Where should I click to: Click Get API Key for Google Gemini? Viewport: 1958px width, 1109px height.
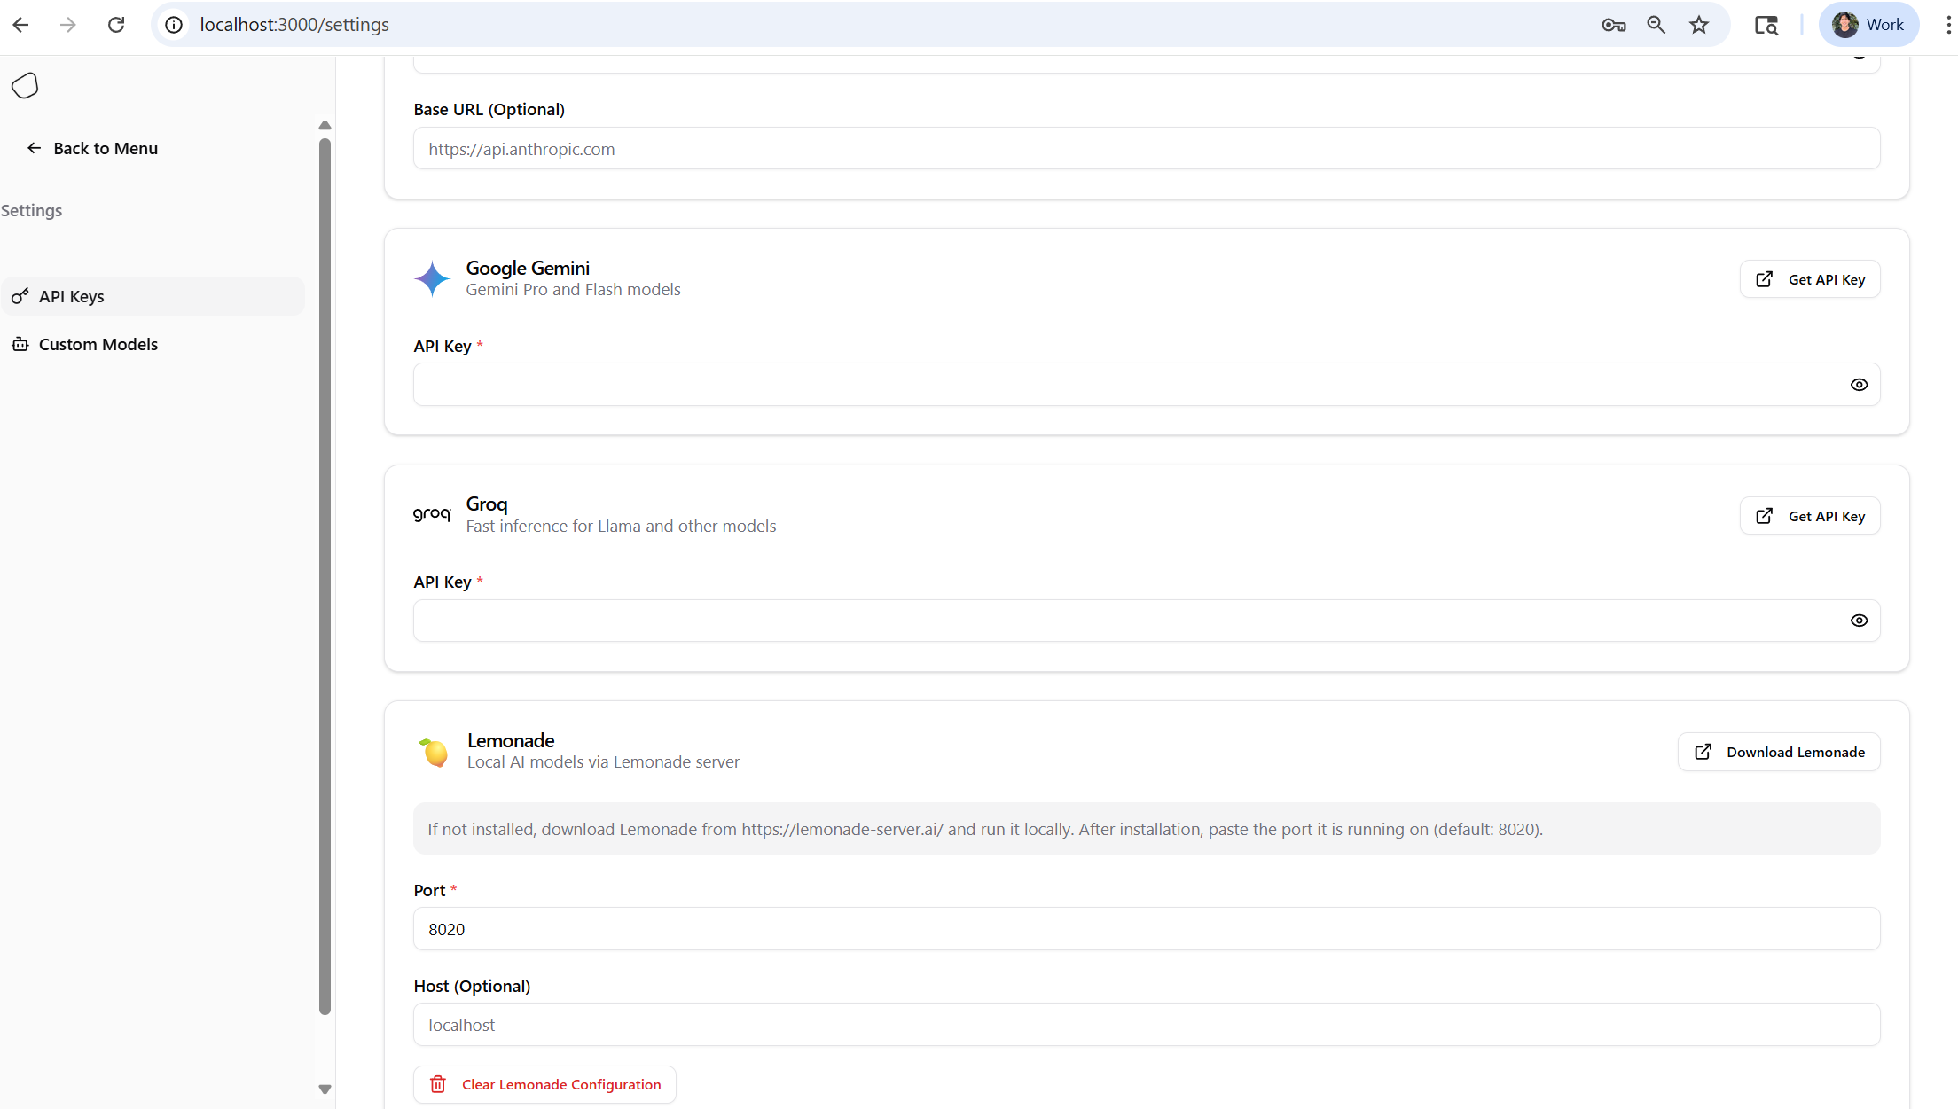(1809, 278)
